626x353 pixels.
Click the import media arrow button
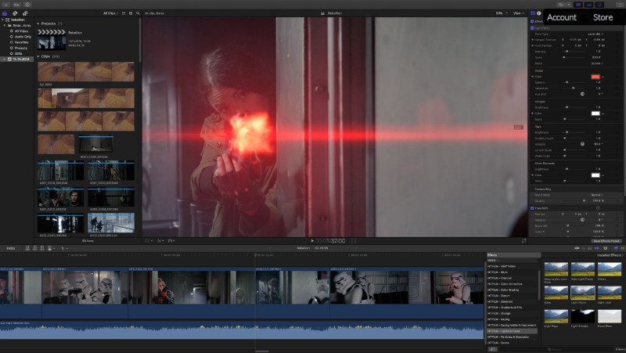6,5
